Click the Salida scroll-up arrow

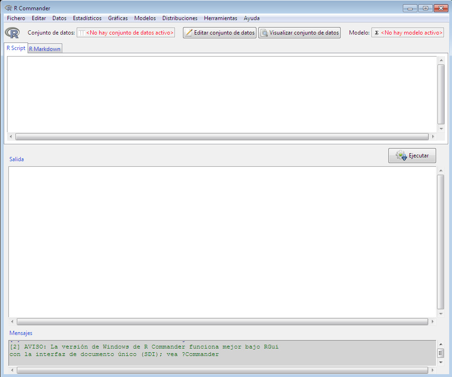coord(440,171)
